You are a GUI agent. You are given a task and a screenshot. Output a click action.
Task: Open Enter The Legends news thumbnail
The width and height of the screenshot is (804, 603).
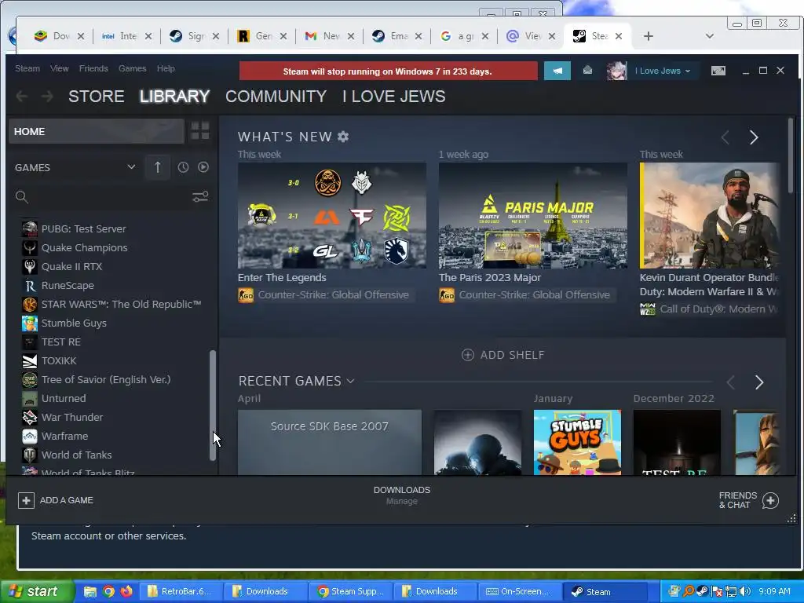pos(332,215)
